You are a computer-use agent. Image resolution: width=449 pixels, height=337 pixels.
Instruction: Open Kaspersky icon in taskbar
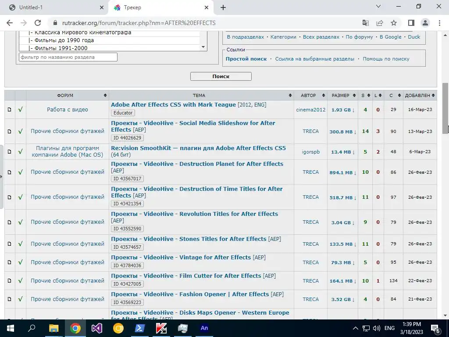(161, 328)
